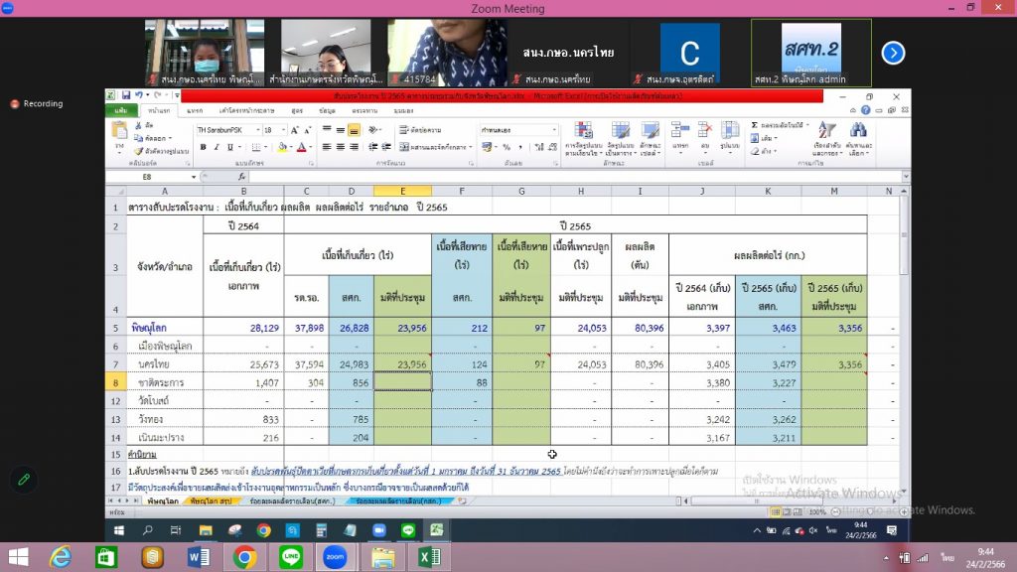Open the font size 18 dropdown
This screenshot has height=572, width=1017.
click(283, 130)
